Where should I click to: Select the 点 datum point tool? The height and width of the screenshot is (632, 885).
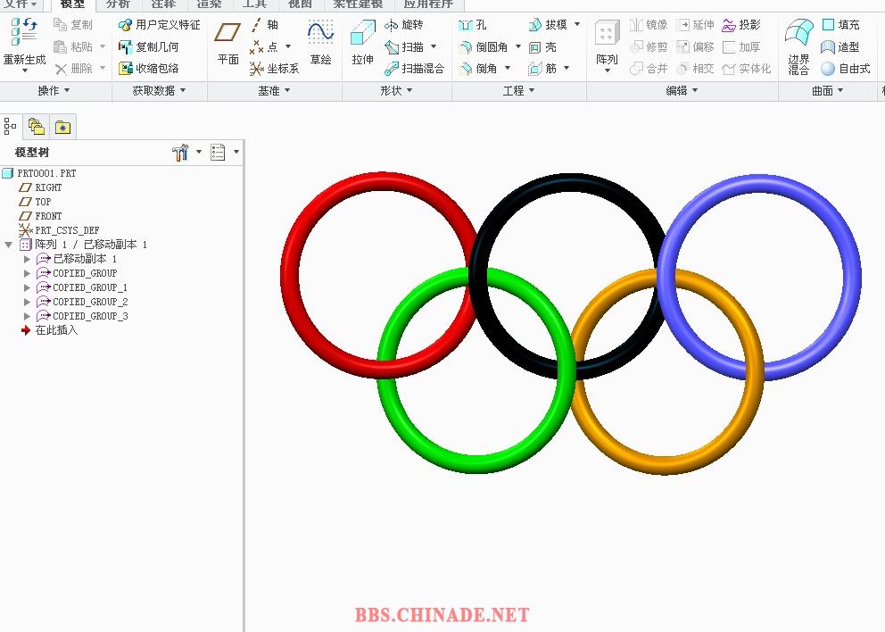[x=264, y=46]
